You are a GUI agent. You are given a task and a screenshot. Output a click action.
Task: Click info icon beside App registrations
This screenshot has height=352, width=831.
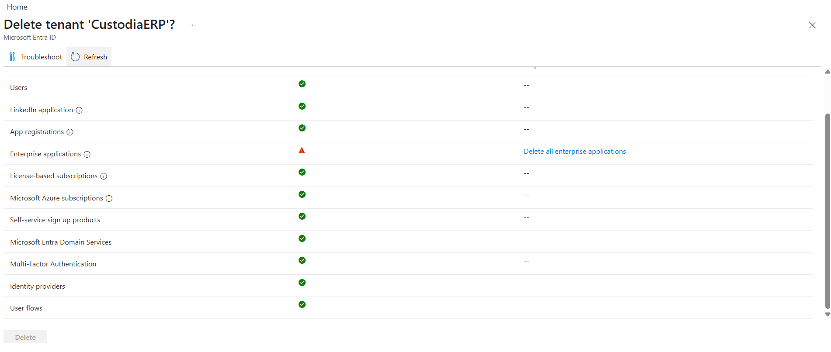pos(70,132)
